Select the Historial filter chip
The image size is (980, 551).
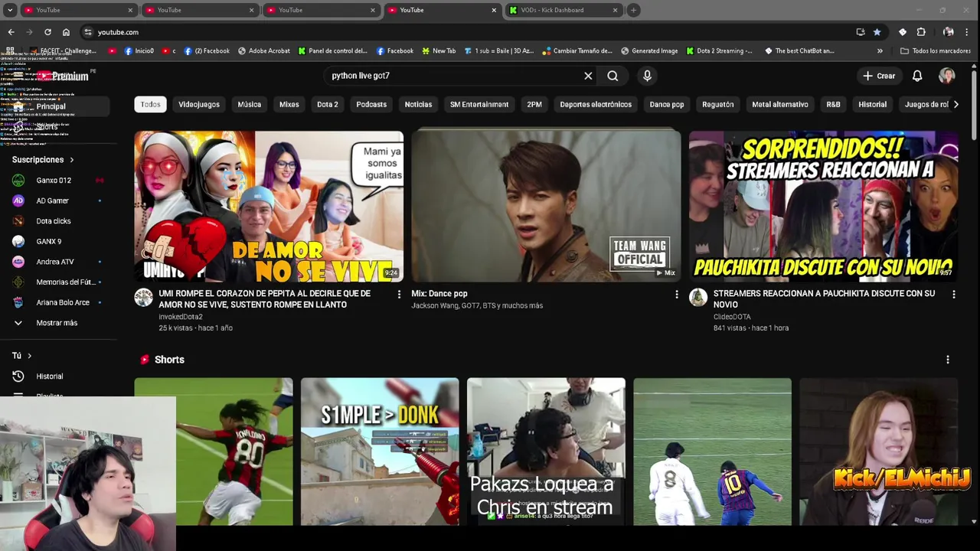pyautogui.click(x=873, y=104)
